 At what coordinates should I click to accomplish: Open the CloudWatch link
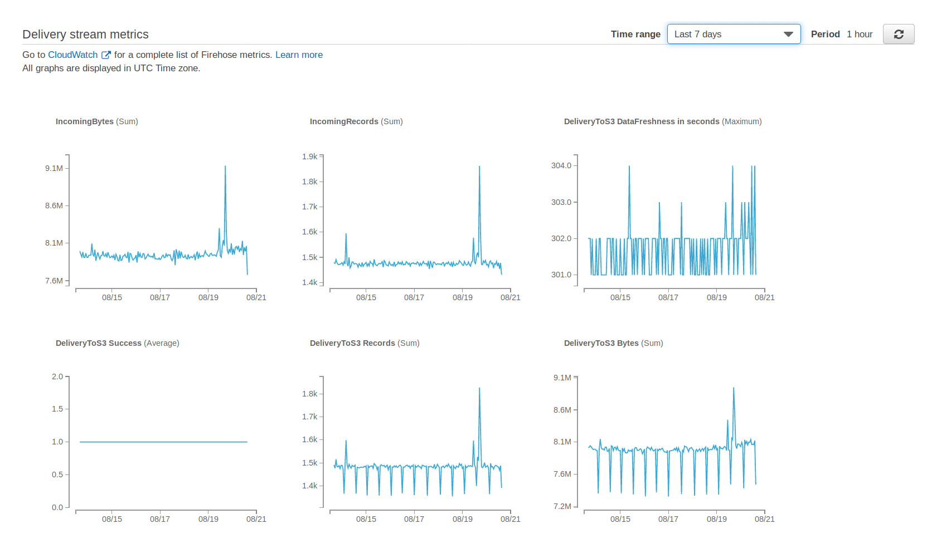tap(74, 55)
